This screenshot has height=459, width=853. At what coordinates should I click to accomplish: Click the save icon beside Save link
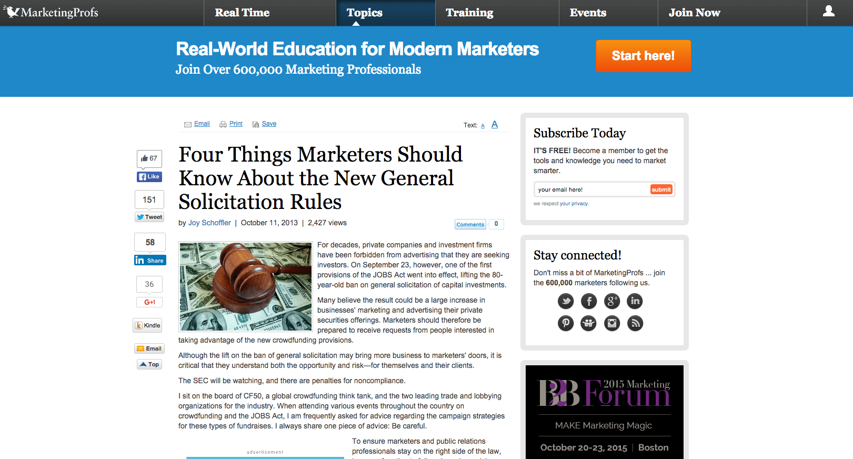(x=256, y=124)
